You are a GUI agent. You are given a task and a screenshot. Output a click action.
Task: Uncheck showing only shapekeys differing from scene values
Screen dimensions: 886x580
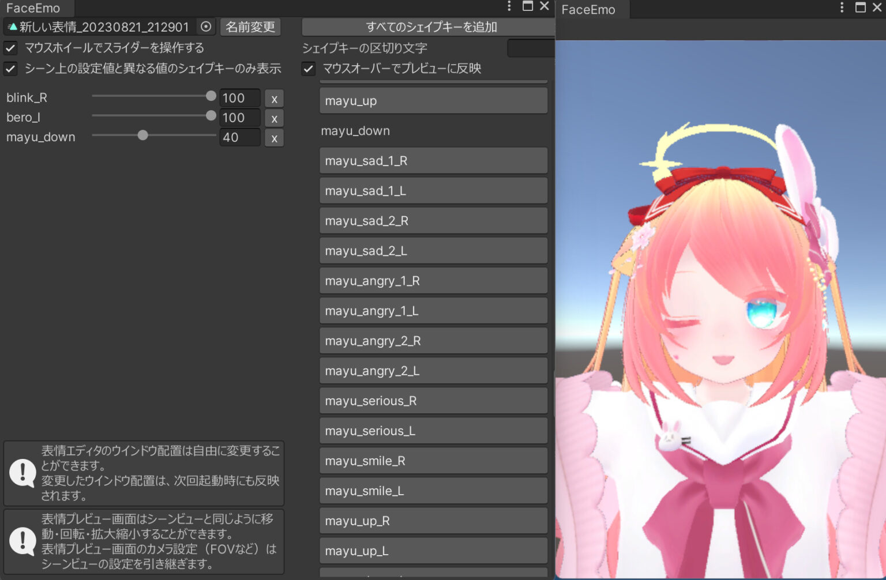click(x=10, y=69)
